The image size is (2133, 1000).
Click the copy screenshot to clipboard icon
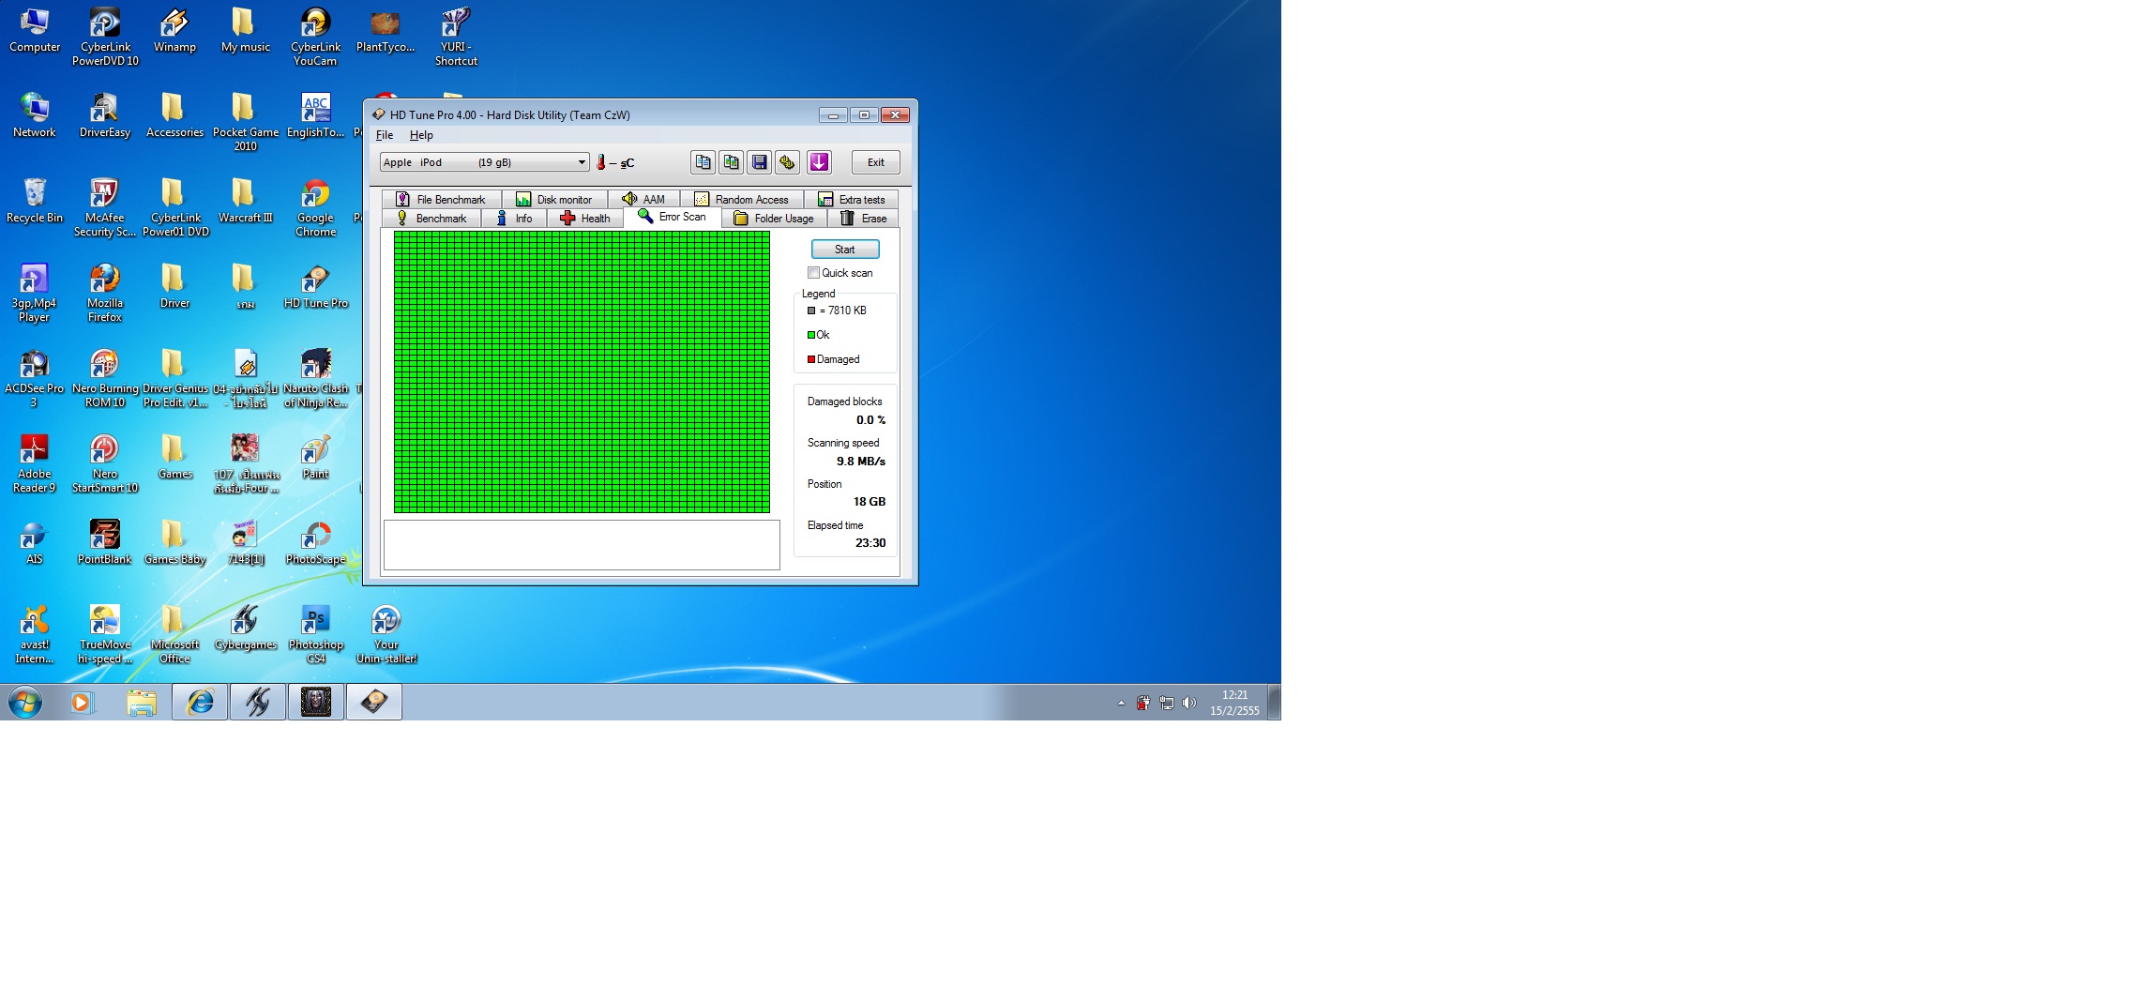pyautogui.click(x=731, y=162)
